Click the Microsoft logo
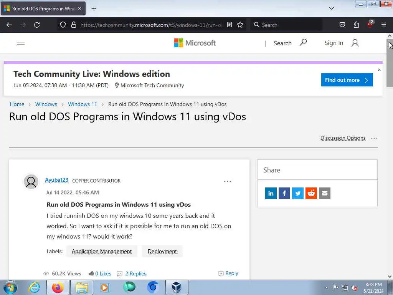Image resolution: width=393 pixels, height=295 pixels. (195, 43)
